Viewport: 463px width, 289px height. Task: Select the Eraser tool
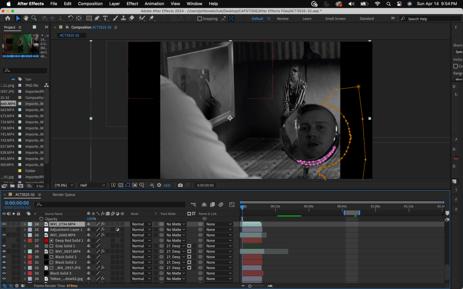click(x=132, y=19)
